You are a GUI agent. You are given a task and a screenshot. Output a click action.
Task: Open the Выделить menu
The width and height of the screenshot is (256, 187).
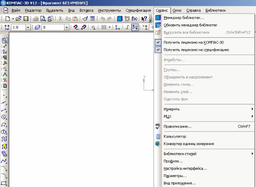pos(55,10)
